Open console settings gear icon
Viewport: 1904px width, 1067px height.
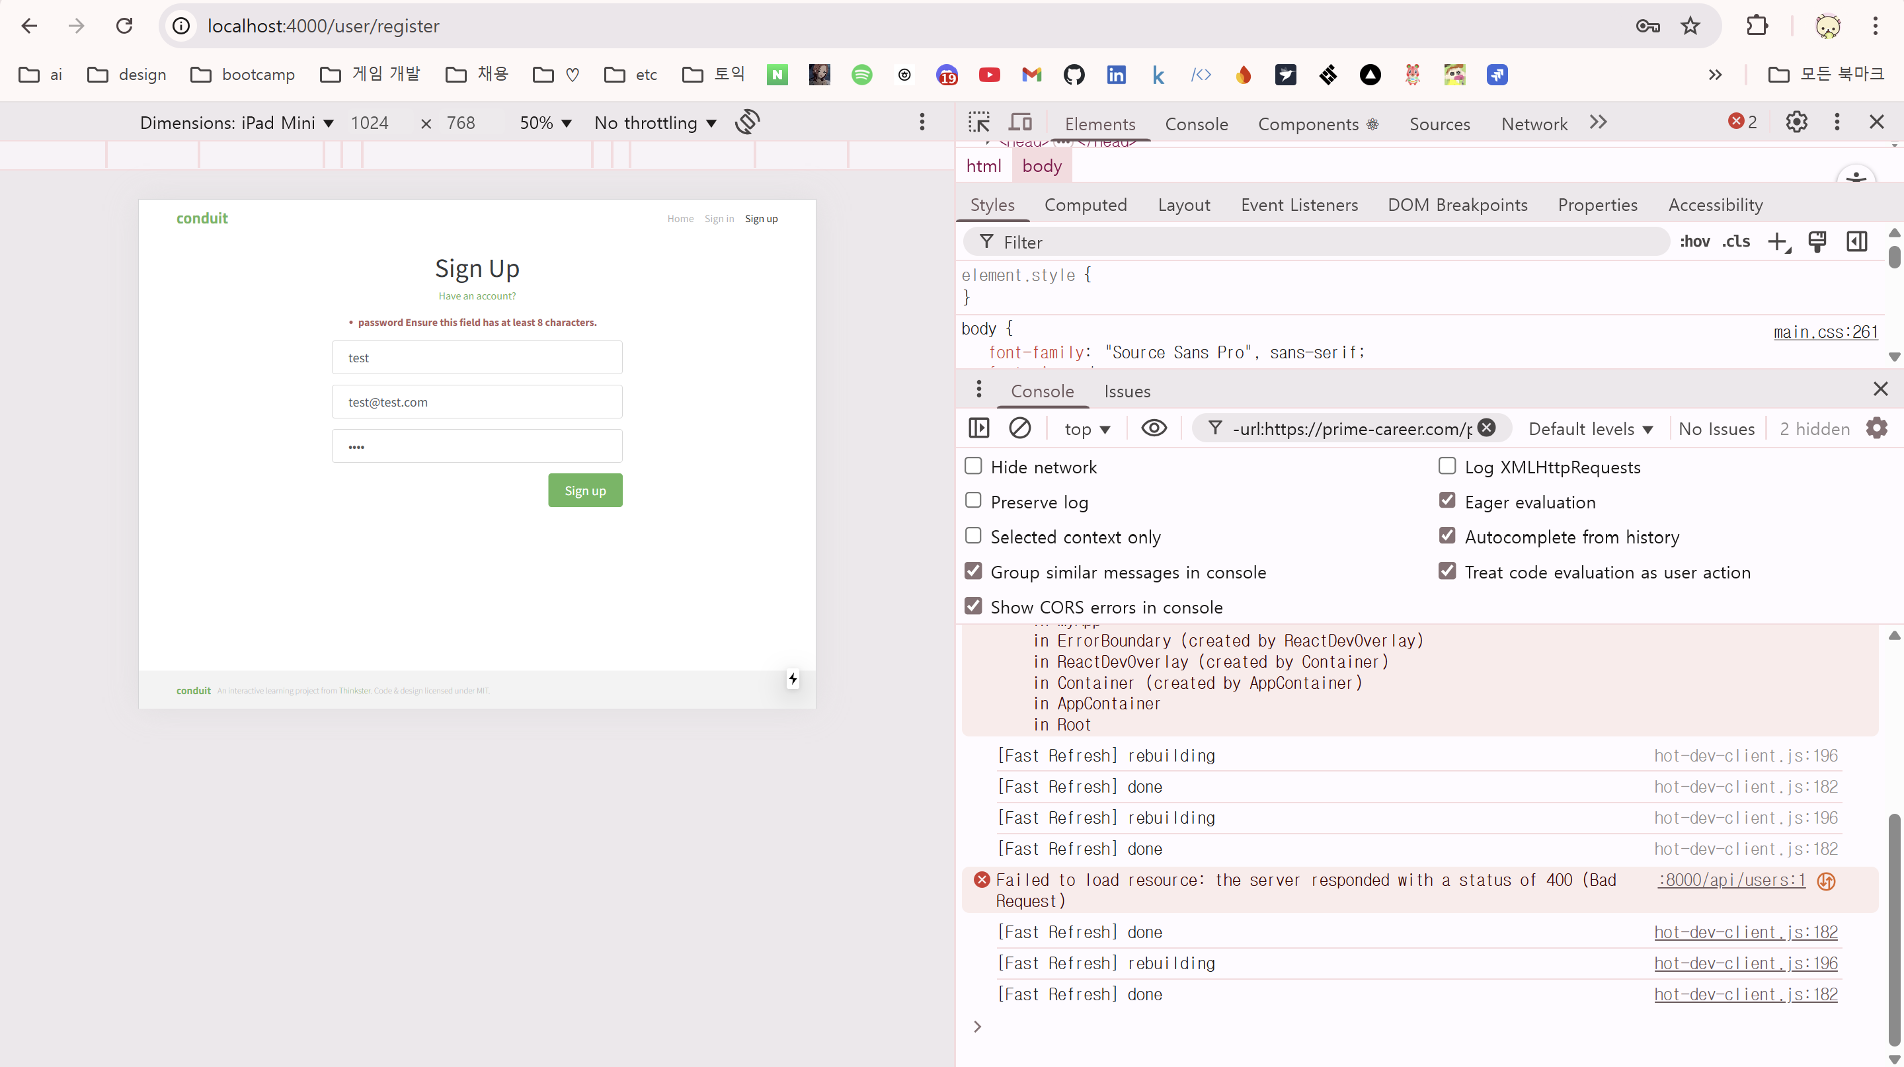[1876, 428]
